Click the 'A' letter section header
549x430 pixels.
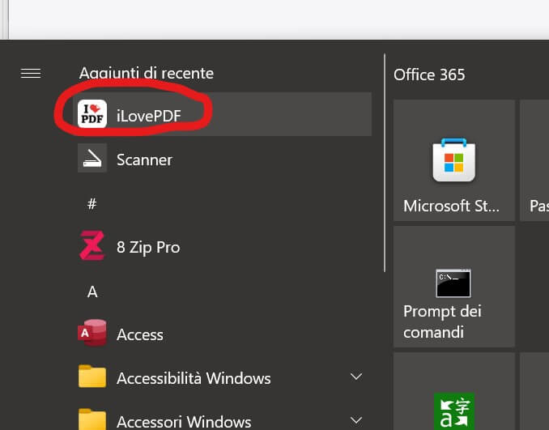[x=92, y=292]
